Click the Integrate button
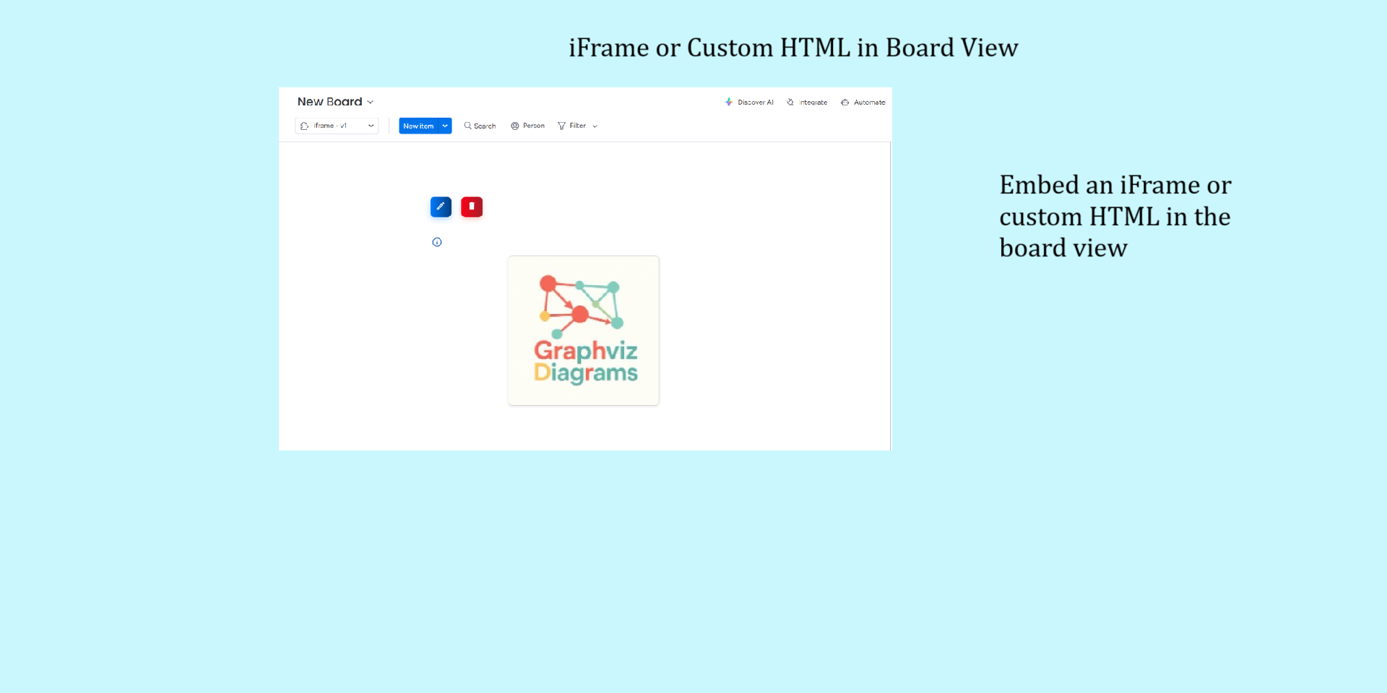 (x=807, y=103)
